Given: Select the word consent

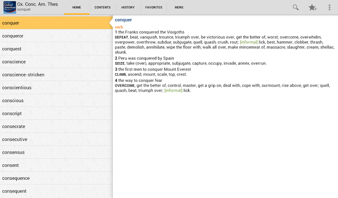Looking at the screenshot, I should click(56, 165).
